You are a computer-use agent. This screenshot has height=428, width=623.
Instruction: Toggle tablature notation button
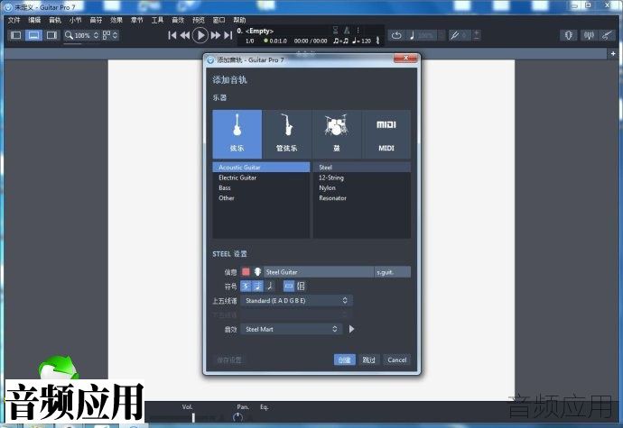tap(257, 286)
